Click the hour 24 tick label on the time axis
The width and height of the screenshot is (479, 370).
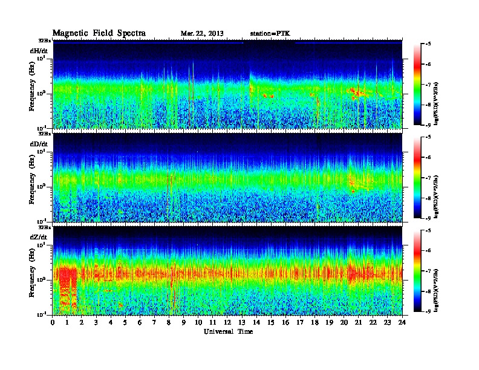click(x=402, y=323)
